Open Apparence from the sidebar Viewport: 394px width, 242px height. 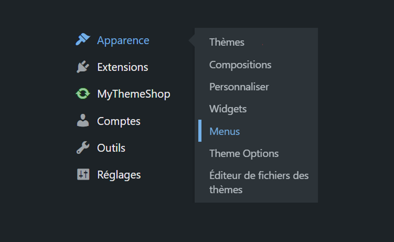(x=123, y=40)
